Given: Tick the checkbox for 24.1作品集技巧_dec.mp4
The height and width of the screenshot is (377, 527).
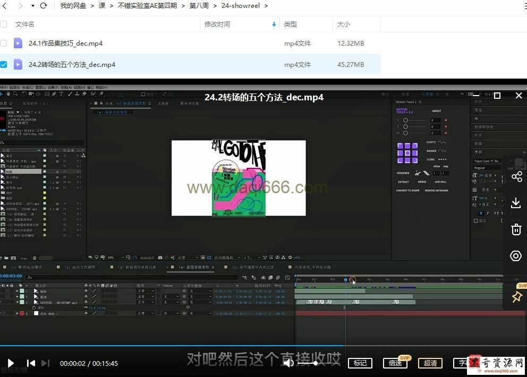Looking at the screenshot, I should [x=4, y=44].
